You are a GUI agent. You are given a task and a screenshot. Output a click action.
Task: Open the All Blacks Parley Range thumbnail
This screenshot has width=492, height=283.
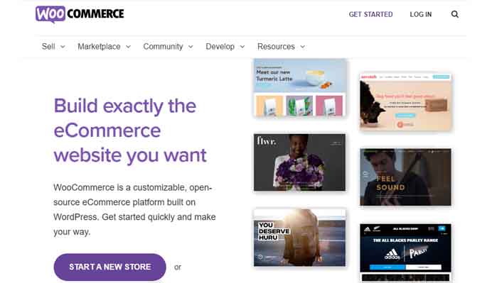tap(405, 252)
